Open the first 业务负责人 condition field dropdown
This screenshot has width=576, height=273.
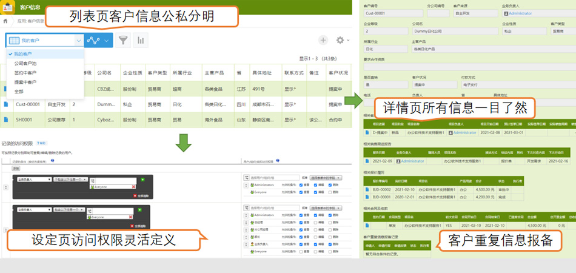point(33,180)
